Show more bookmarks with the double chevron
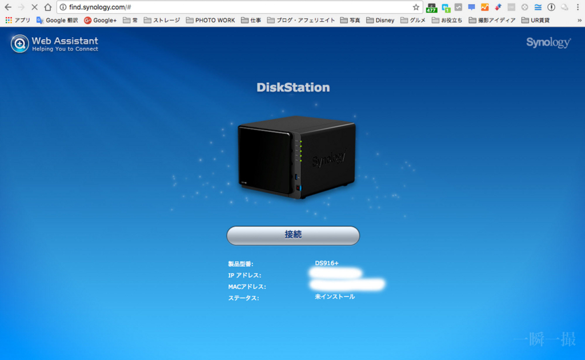Viewport: 585px width, 360px height. pos(579,20)
